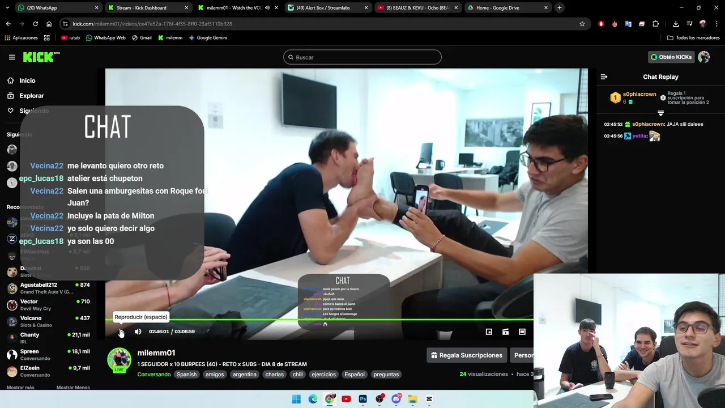Open Photoshop from the taskbar

pos(363,399)
